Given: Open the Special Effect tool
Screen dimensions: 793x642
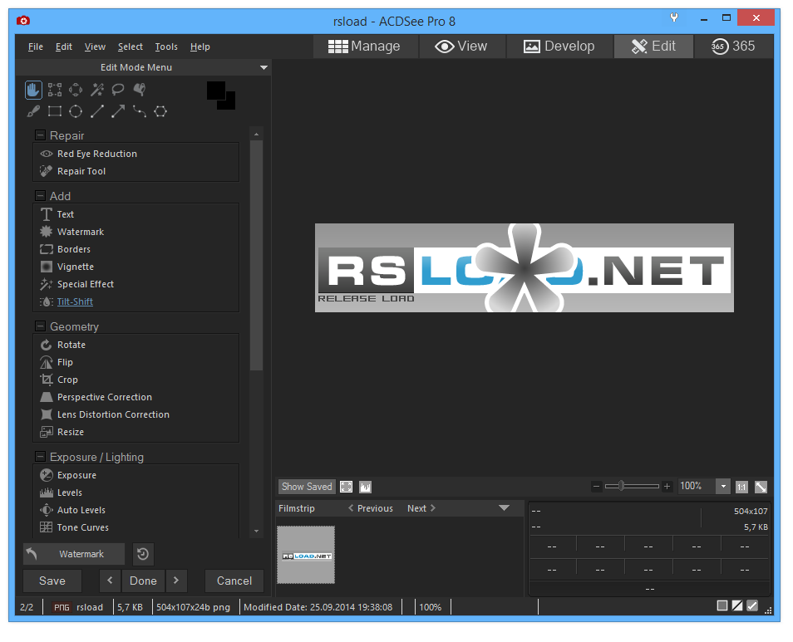Looking at the screenshot, I should pos(86,284).
